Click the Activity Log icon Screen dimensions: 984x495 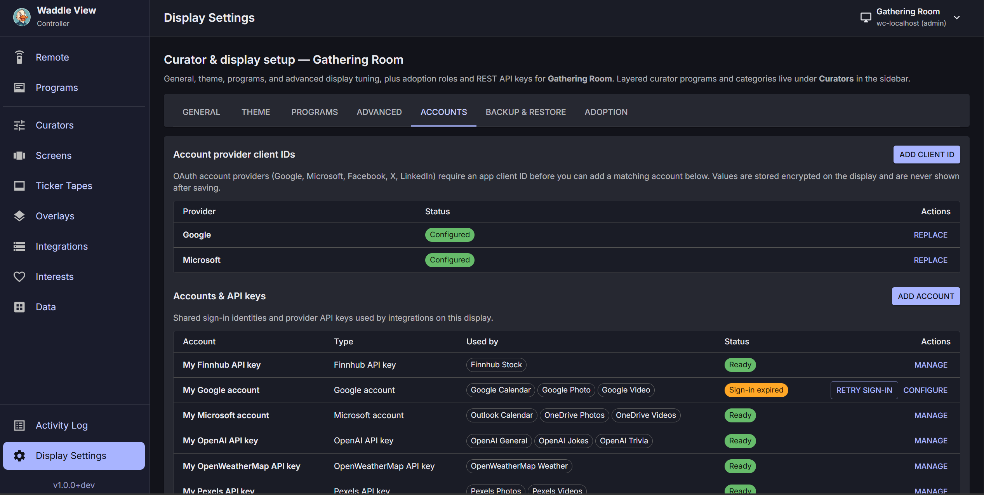click(19, 425)
